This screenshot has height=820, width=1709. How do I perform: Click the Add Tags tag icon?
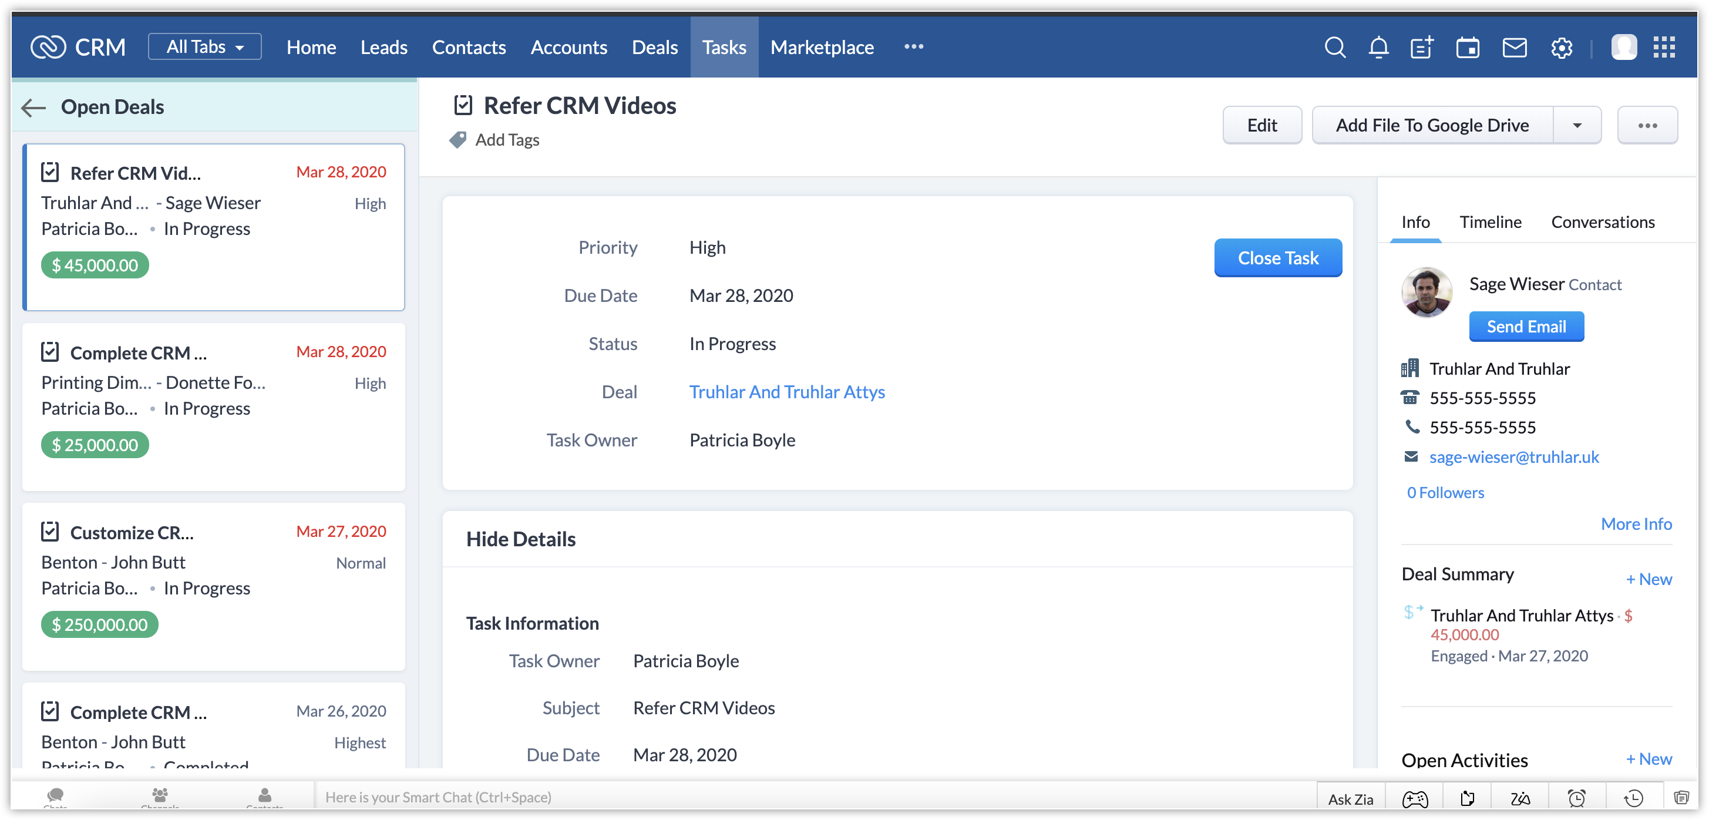coord(457,140)
